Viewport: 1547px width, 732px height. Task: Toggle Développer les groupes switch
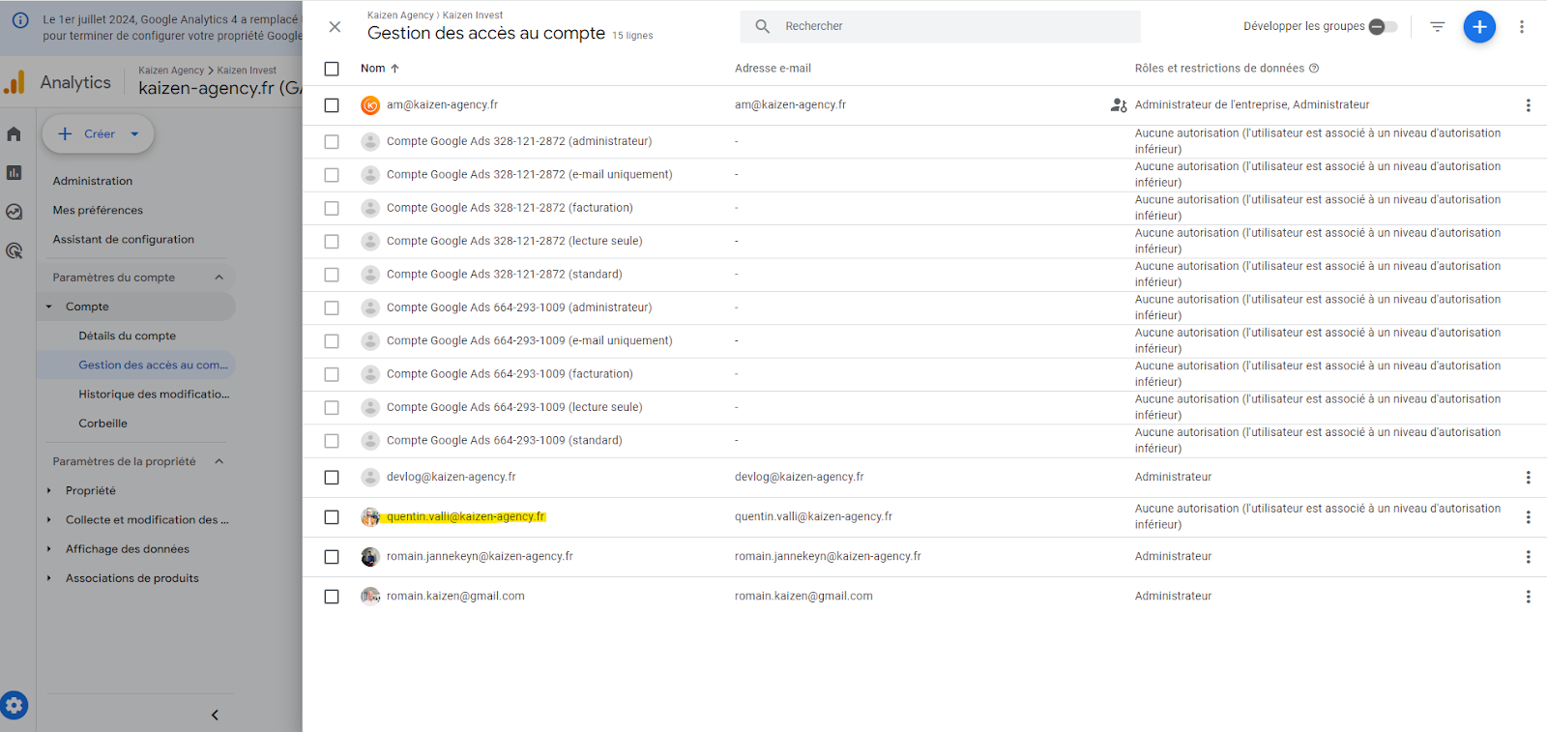point(1383,27)
